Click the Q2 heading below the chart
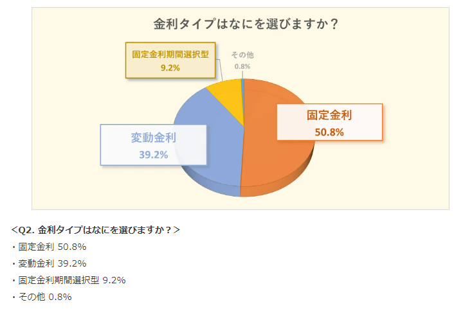 pyautogui.click(x=95, y=229)
